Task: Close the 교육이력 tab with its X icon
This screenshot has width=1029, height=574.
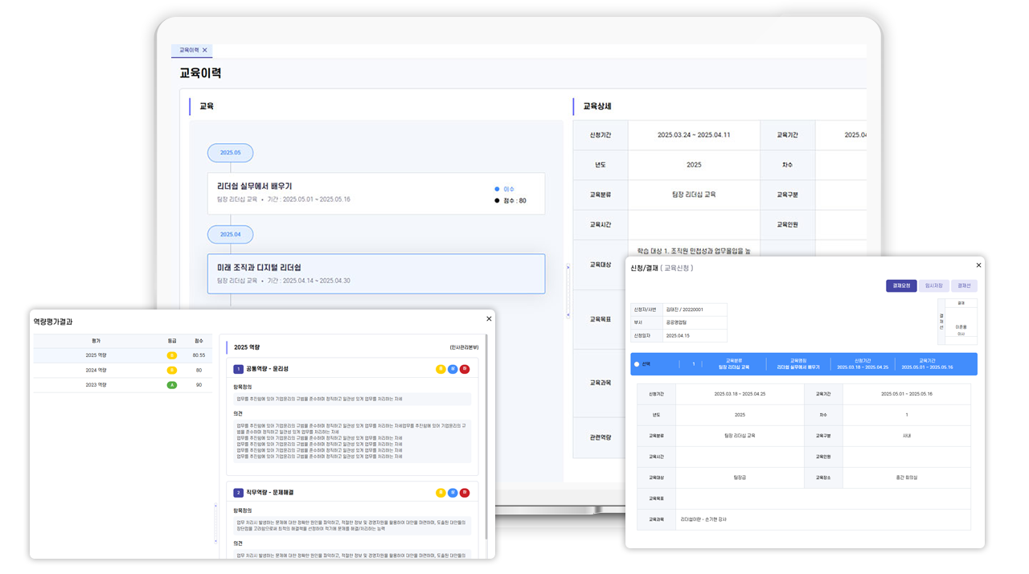Action: pyautogui.click(x=205, y=50)
